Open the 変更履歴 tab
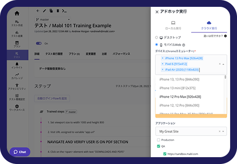Screen dimensions: 237x164 point(91,54)
